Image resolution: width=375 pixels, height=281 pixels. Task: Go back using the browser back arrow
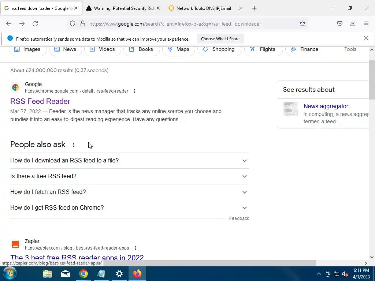pyautogui.click(x=9, y=24)
